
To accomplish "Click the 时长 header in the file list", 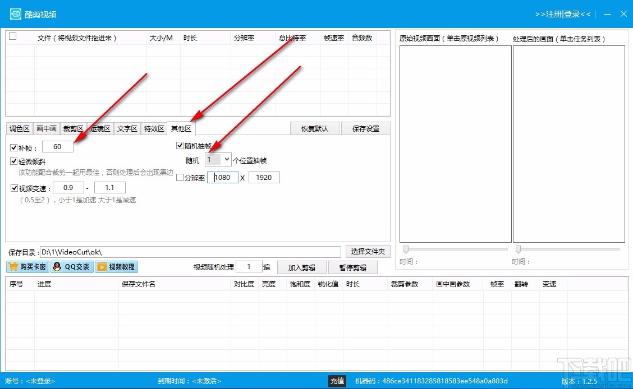I will (205, 38).
